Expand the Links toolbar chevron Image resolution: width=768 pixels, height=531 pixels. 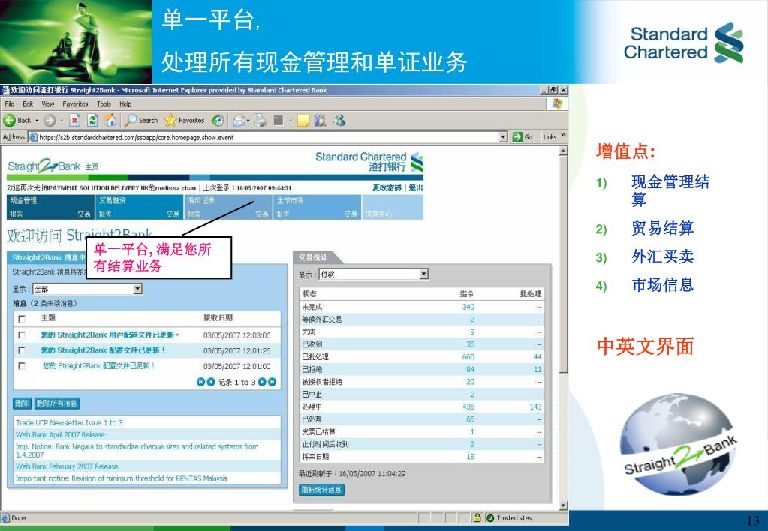pyautogui.click(x=563, y=136)
